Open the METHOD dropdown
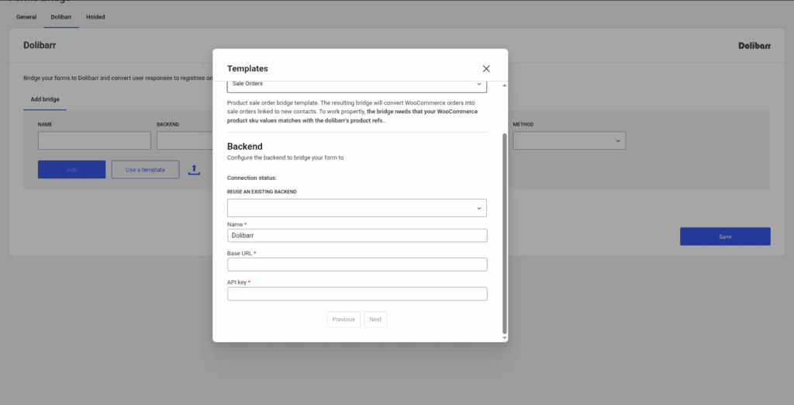The image size is (794, 405). coord(569,140)
